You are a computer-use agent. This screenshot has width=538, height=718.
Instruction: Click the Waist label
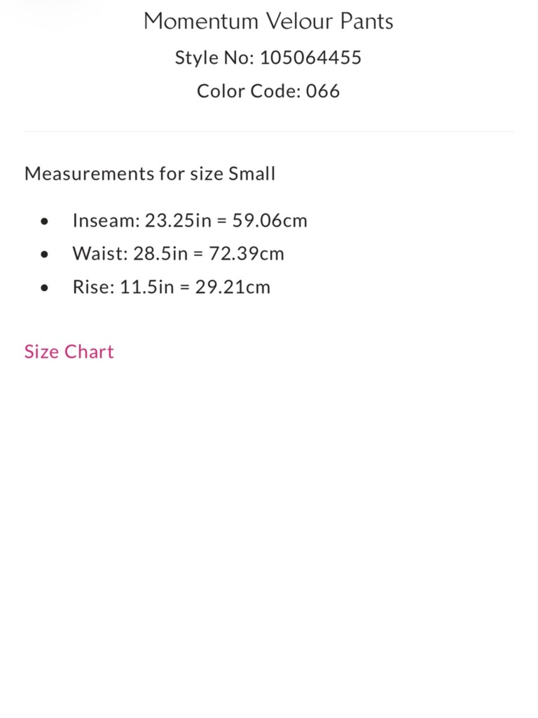pos(100,254)
